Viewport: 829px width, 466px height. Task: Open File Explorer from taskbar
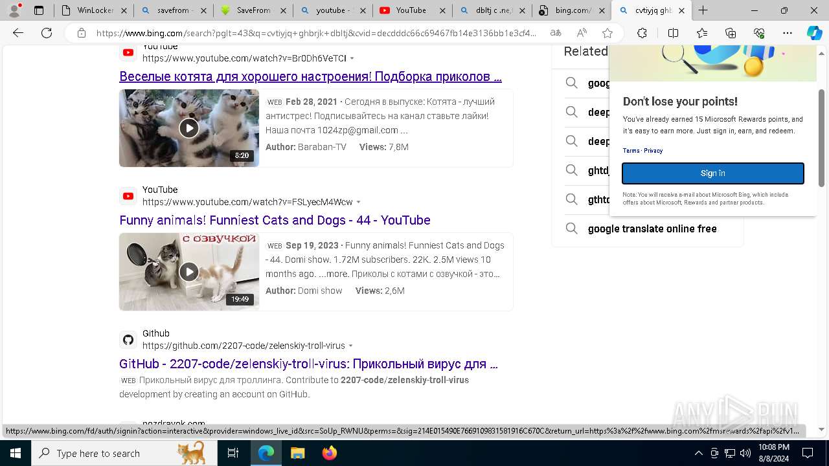[x=297, y=453]
